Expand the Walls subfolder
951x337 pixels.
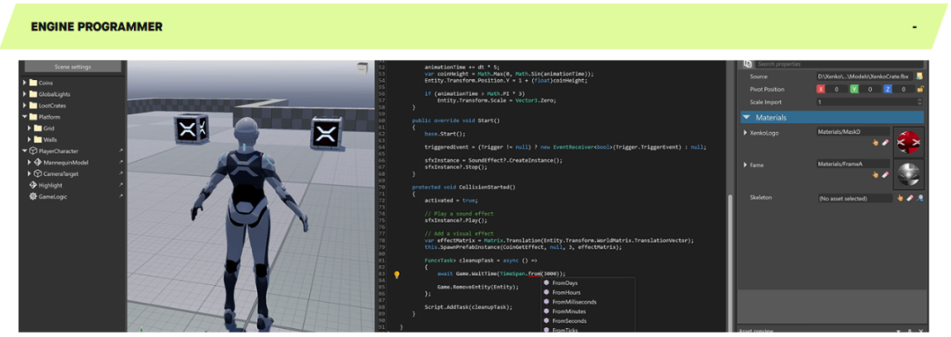30,139
